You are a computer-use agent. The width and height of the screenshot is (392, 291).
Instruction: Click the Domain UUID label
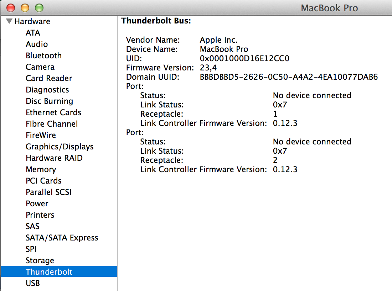[153, 77]
